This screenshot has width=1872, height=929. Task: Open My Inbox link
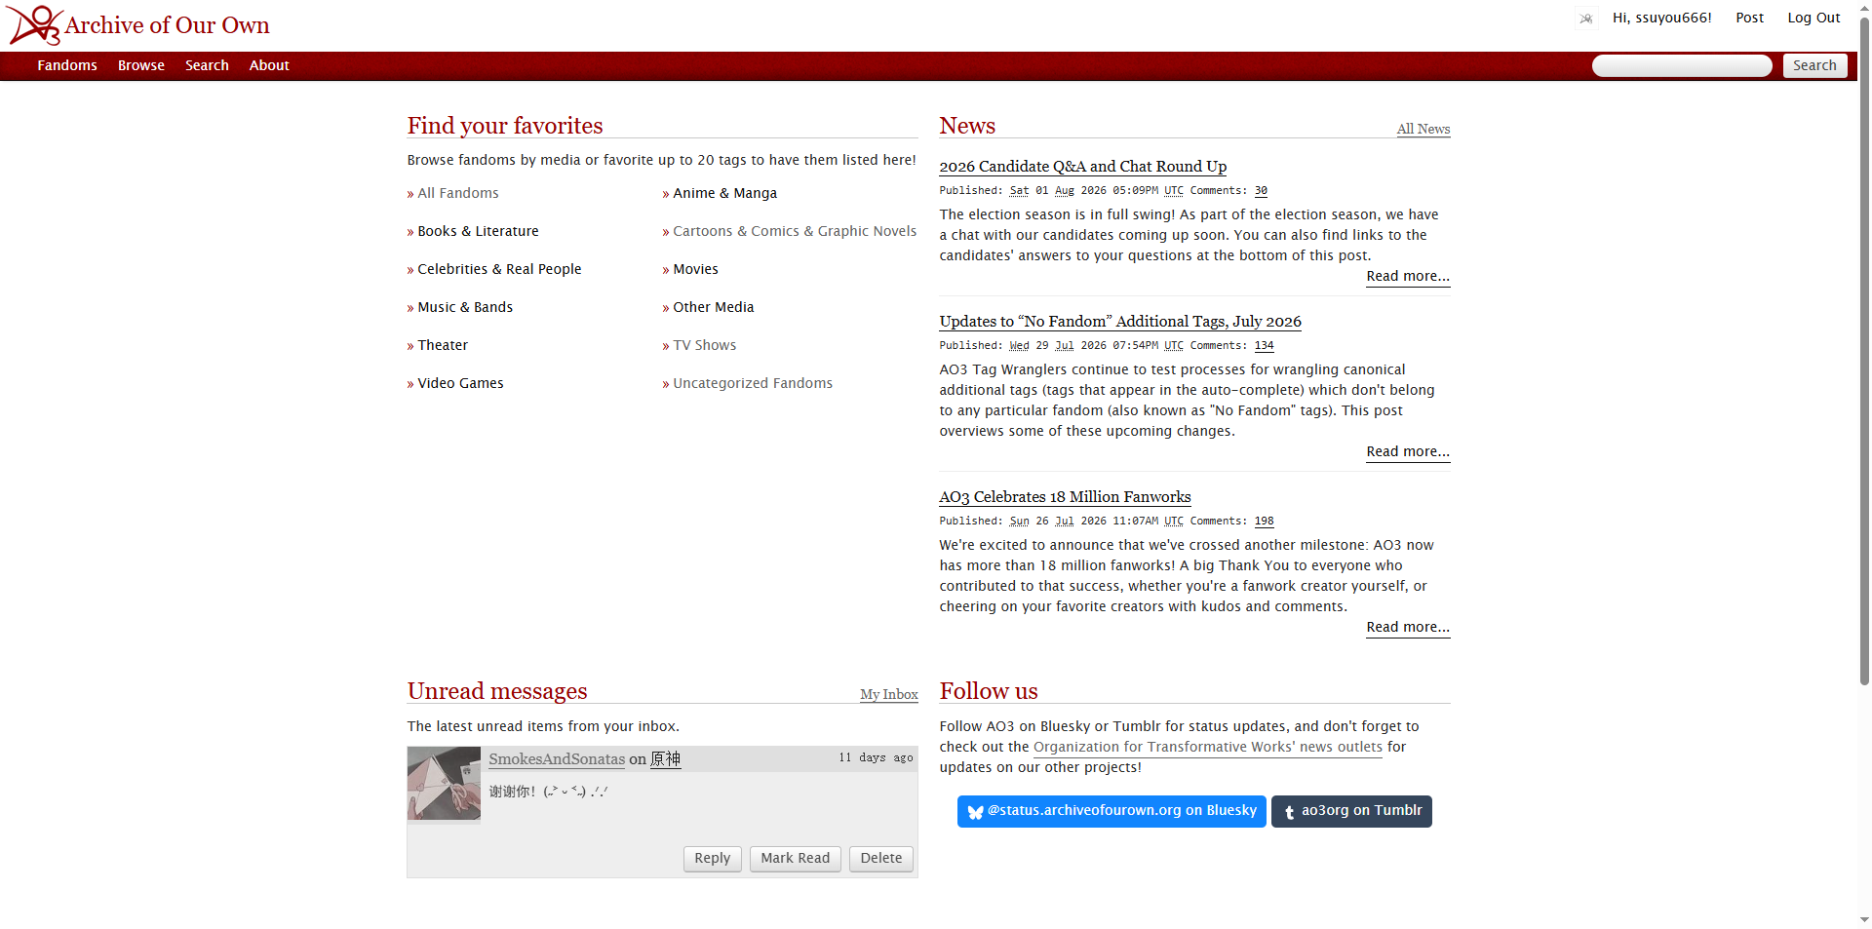pyautogui.click(x=888, y=694)
